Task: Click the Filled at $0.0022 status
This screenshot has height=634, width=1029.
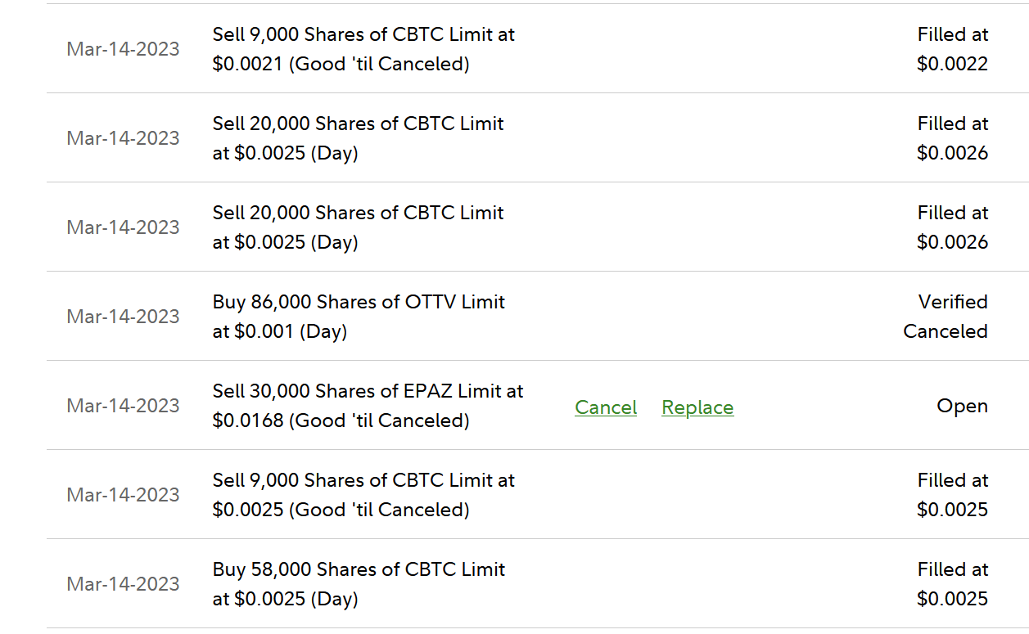Action: tap(952, 49)
